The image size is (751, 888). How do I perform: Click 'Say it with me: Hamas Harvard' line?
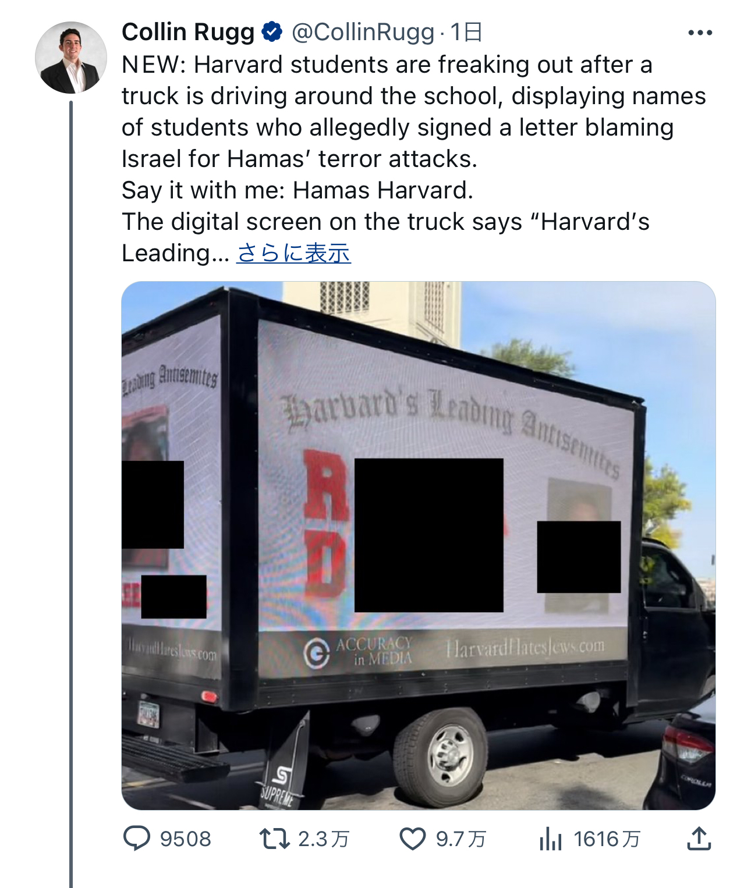point(297,190)
